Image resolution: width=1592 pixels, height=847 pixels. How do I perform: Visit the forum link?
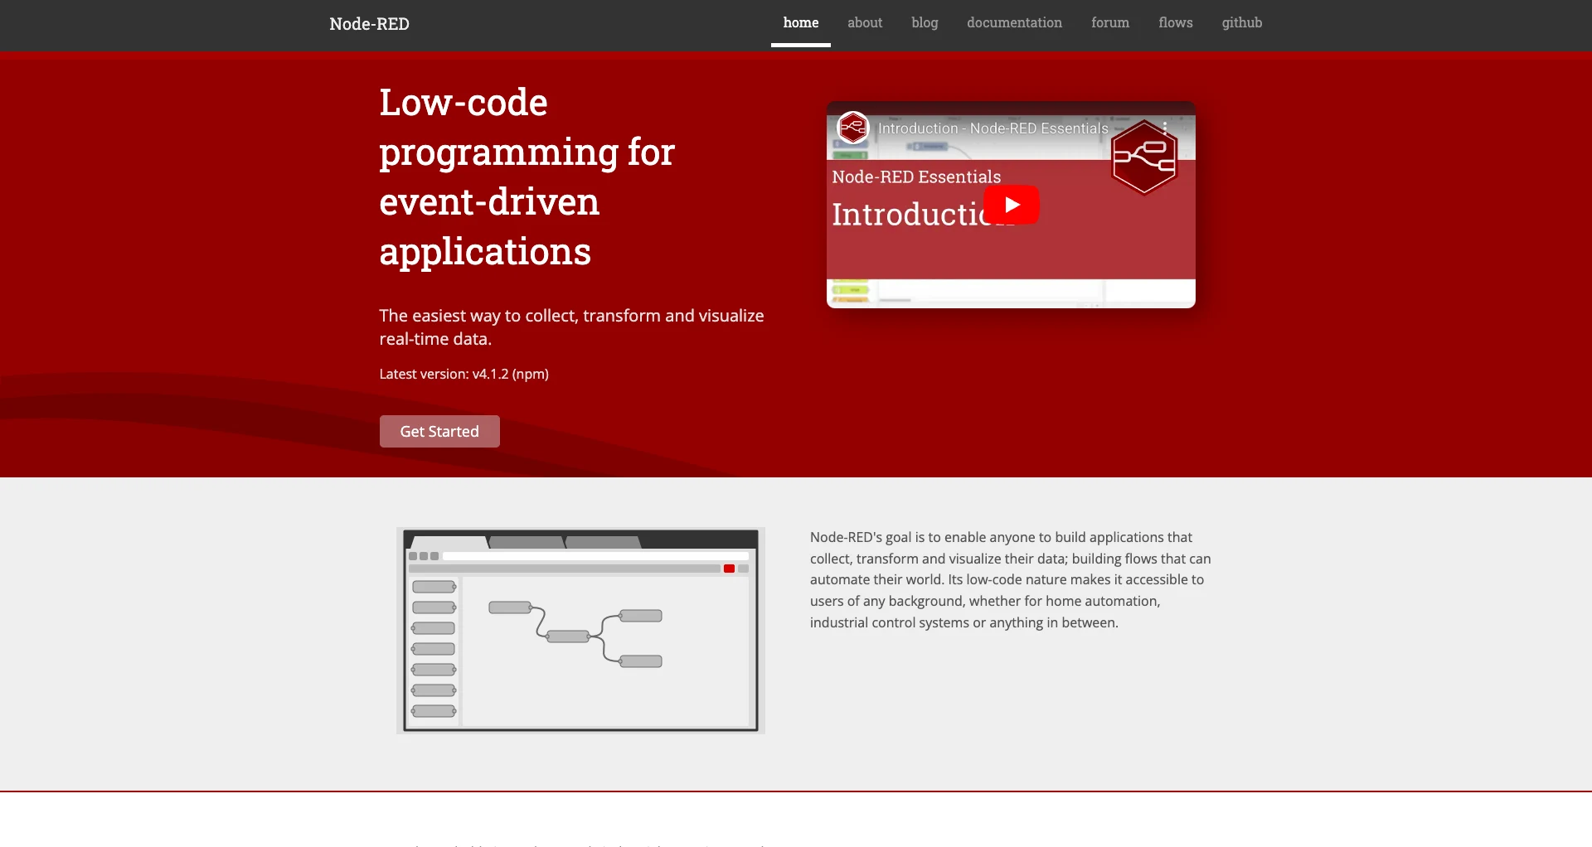coord(1110,23)
